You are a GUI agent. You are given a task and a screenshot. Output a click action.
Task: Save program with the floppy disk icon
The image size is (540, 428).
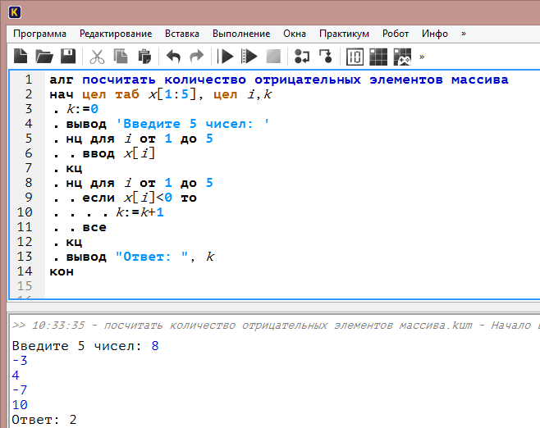[x=68, y=56]
